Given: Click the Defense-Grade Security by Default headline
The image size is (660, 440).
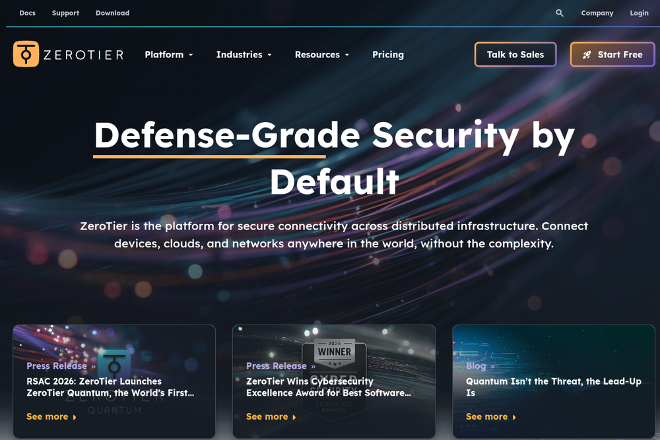Looking at the screenshot, I should [x=335, y=158].
